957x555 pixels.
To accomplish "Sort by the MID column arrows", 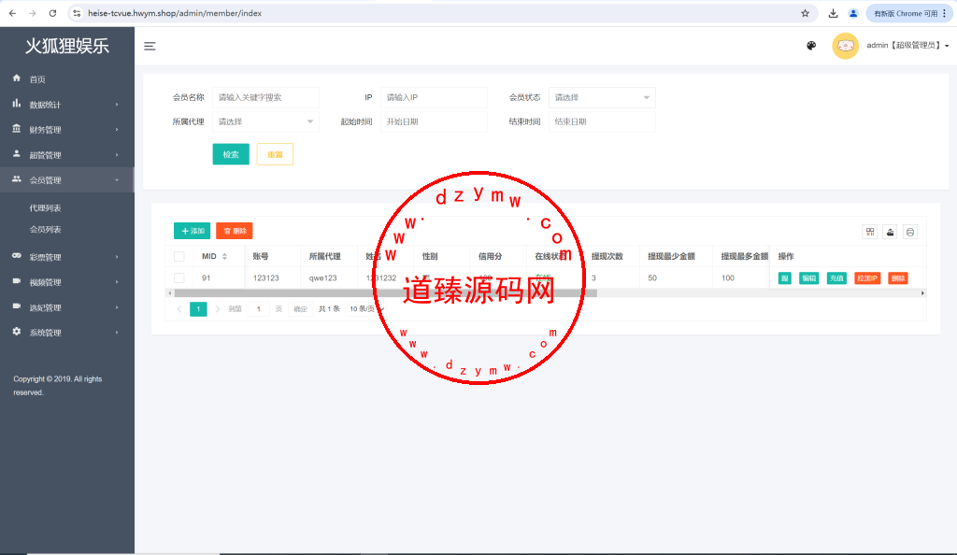I will coord(224,257).
